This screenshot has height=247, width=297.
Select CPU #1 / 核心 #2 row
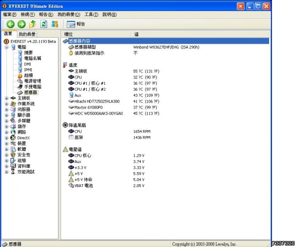(166, 89)
